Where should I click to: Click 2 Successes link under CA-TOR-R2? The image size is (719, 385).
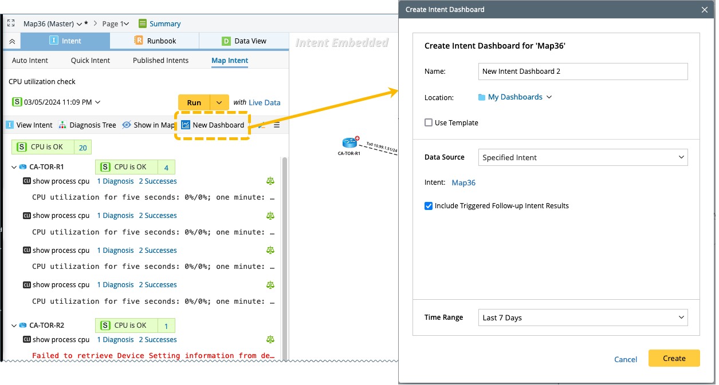tap(158, 340)
